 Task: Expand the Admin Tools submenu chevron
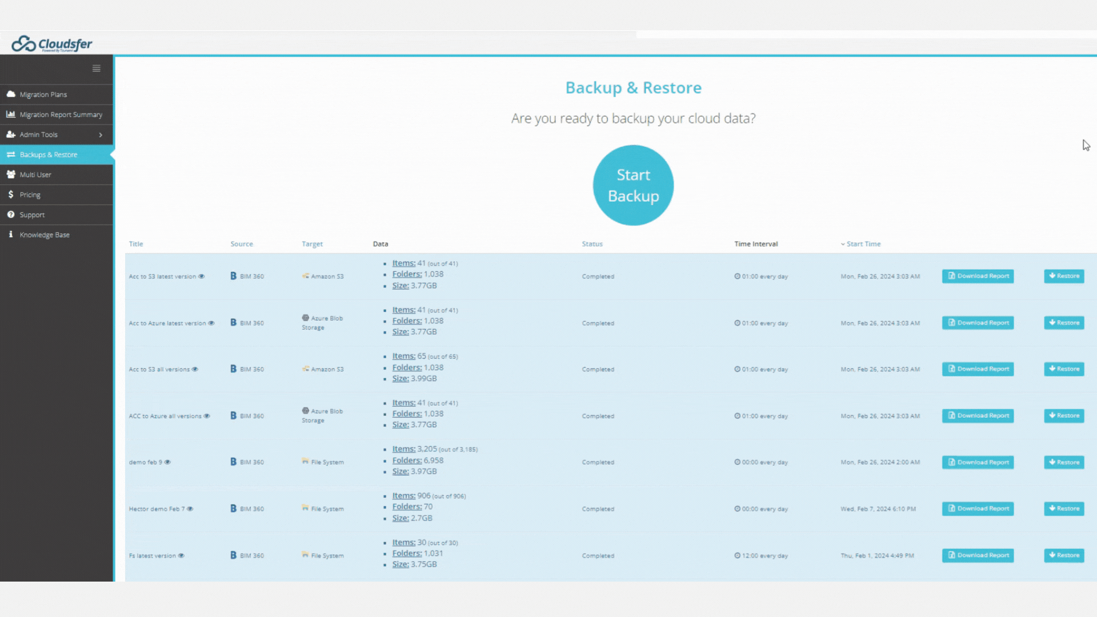coord(101,135)
